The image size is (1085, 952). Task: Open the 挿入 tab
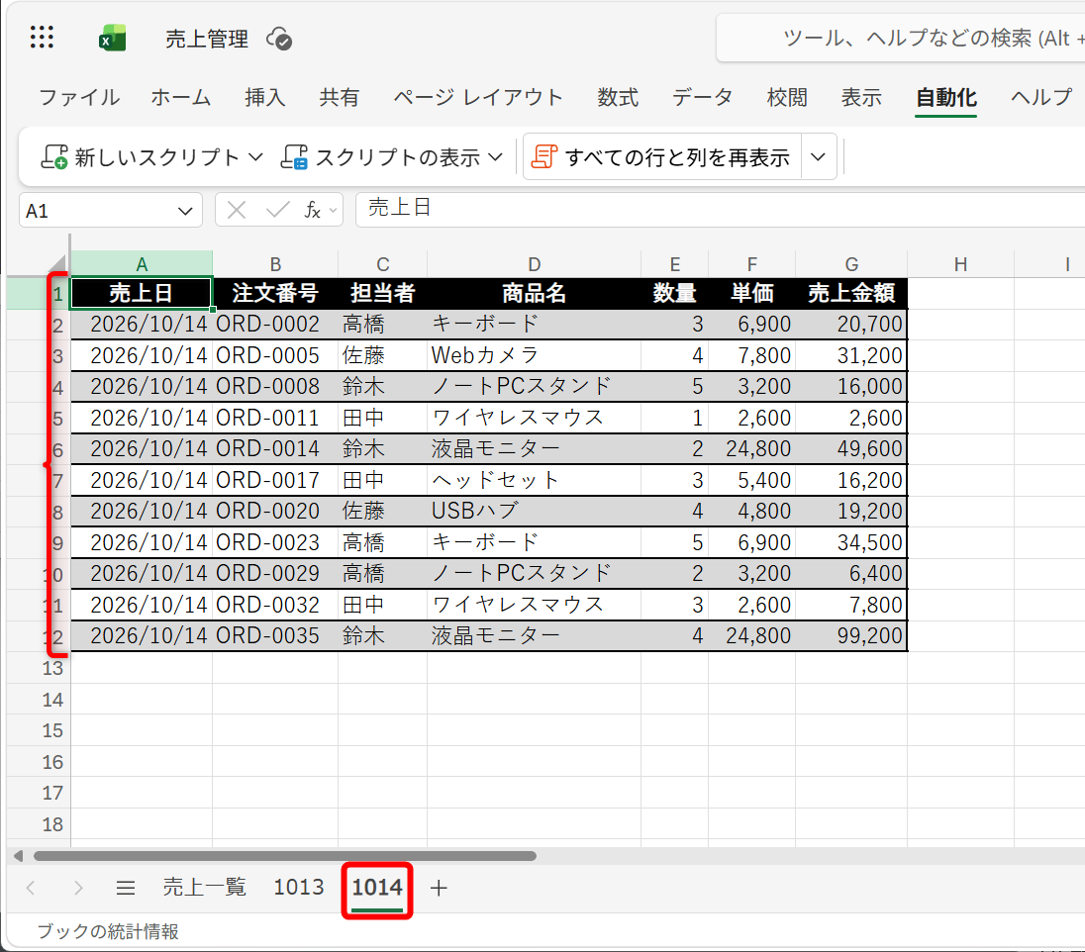[265, 98]
